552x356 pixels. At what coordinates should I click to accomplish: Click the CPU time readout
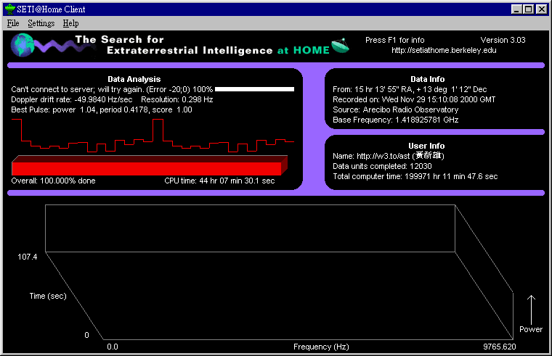tap(219, 181)
